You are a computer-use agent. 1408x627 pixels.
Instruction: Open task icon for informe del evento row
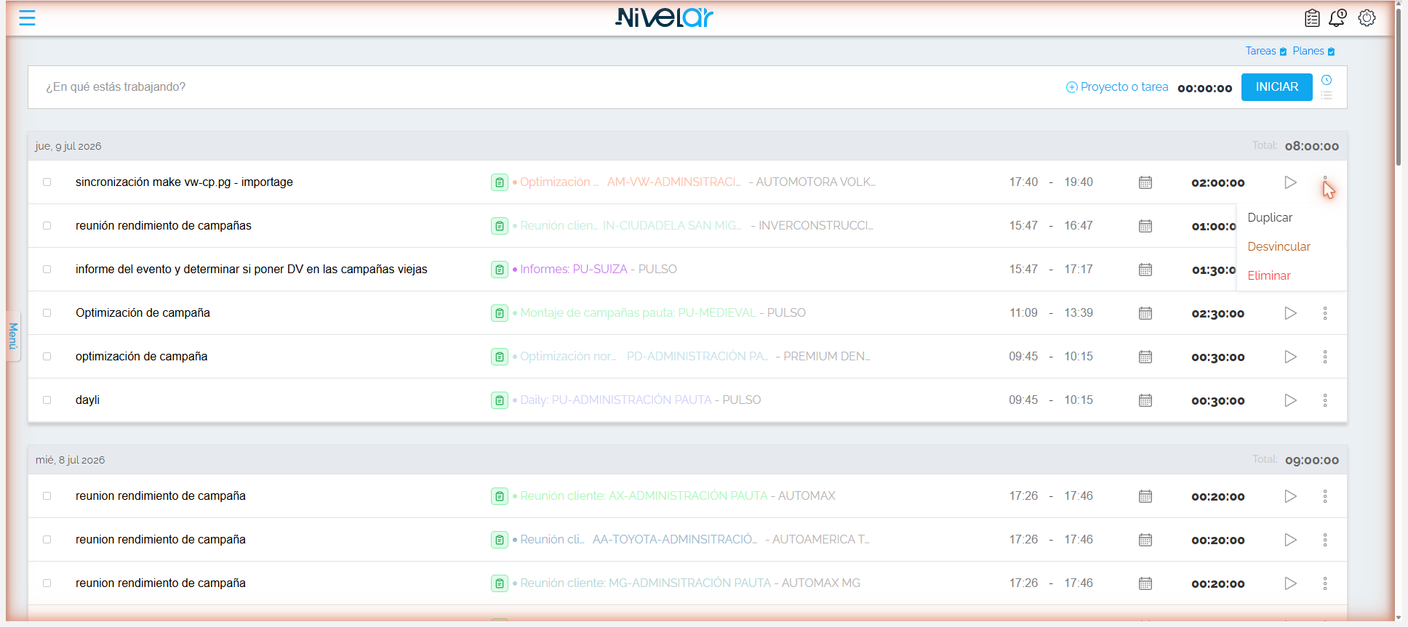pyautogui.click(x=500, y=270)
